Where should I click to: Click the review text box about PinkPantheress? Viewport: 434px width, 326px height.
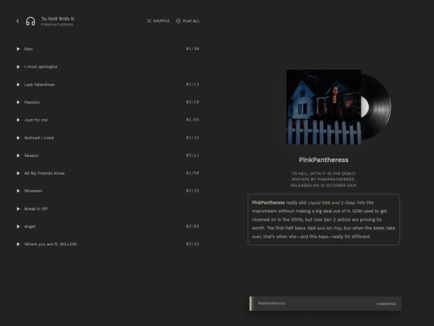click(324, 220)
